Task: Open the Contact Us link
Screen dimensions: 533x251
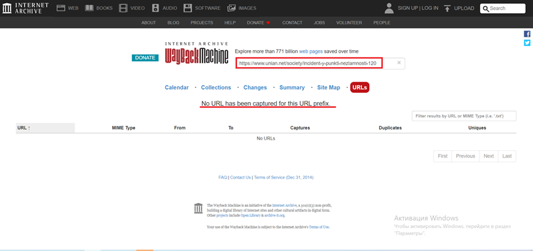Action: click(x=240, y=177)
